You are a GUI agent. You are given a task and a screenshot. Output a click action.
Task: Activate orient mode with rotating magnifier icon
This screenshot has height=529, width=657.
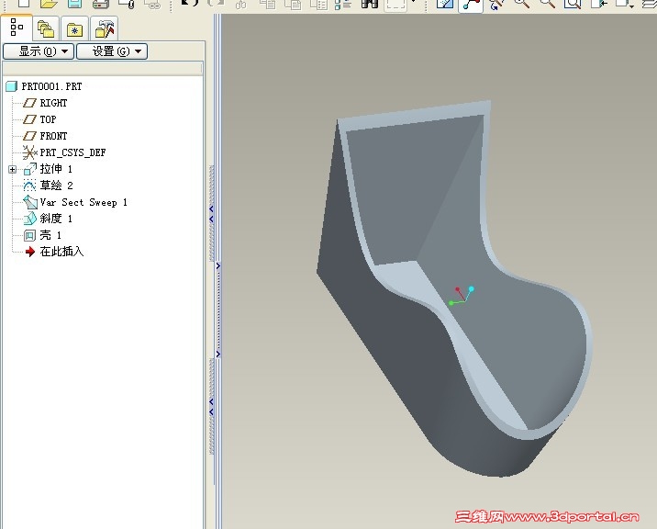click(496, 4)
